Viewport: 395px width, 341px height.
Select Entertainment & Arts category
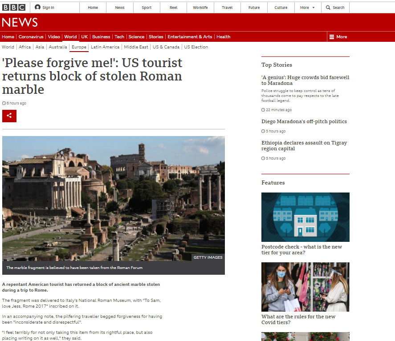(x=190, y=37)
